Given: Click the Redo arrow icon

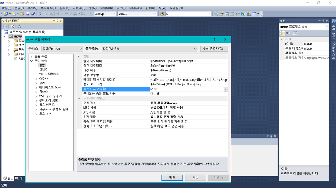Looking at the screenshot, I should 67,14.
